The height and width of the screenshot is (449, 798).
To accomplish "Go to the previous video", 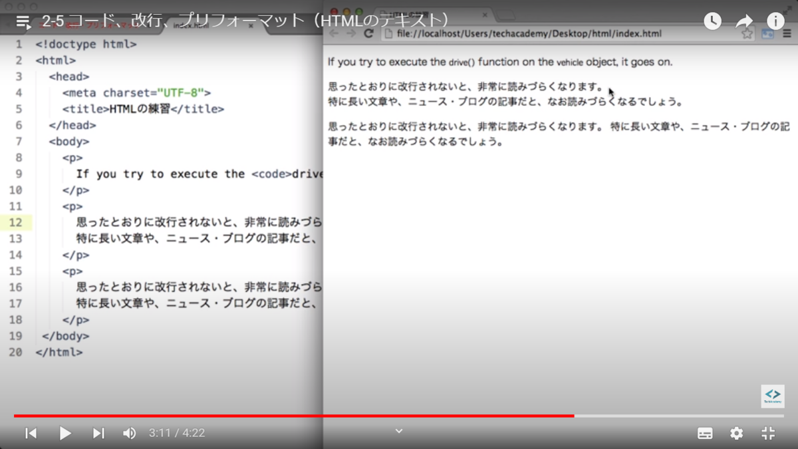I will click(x=31, y=433).
